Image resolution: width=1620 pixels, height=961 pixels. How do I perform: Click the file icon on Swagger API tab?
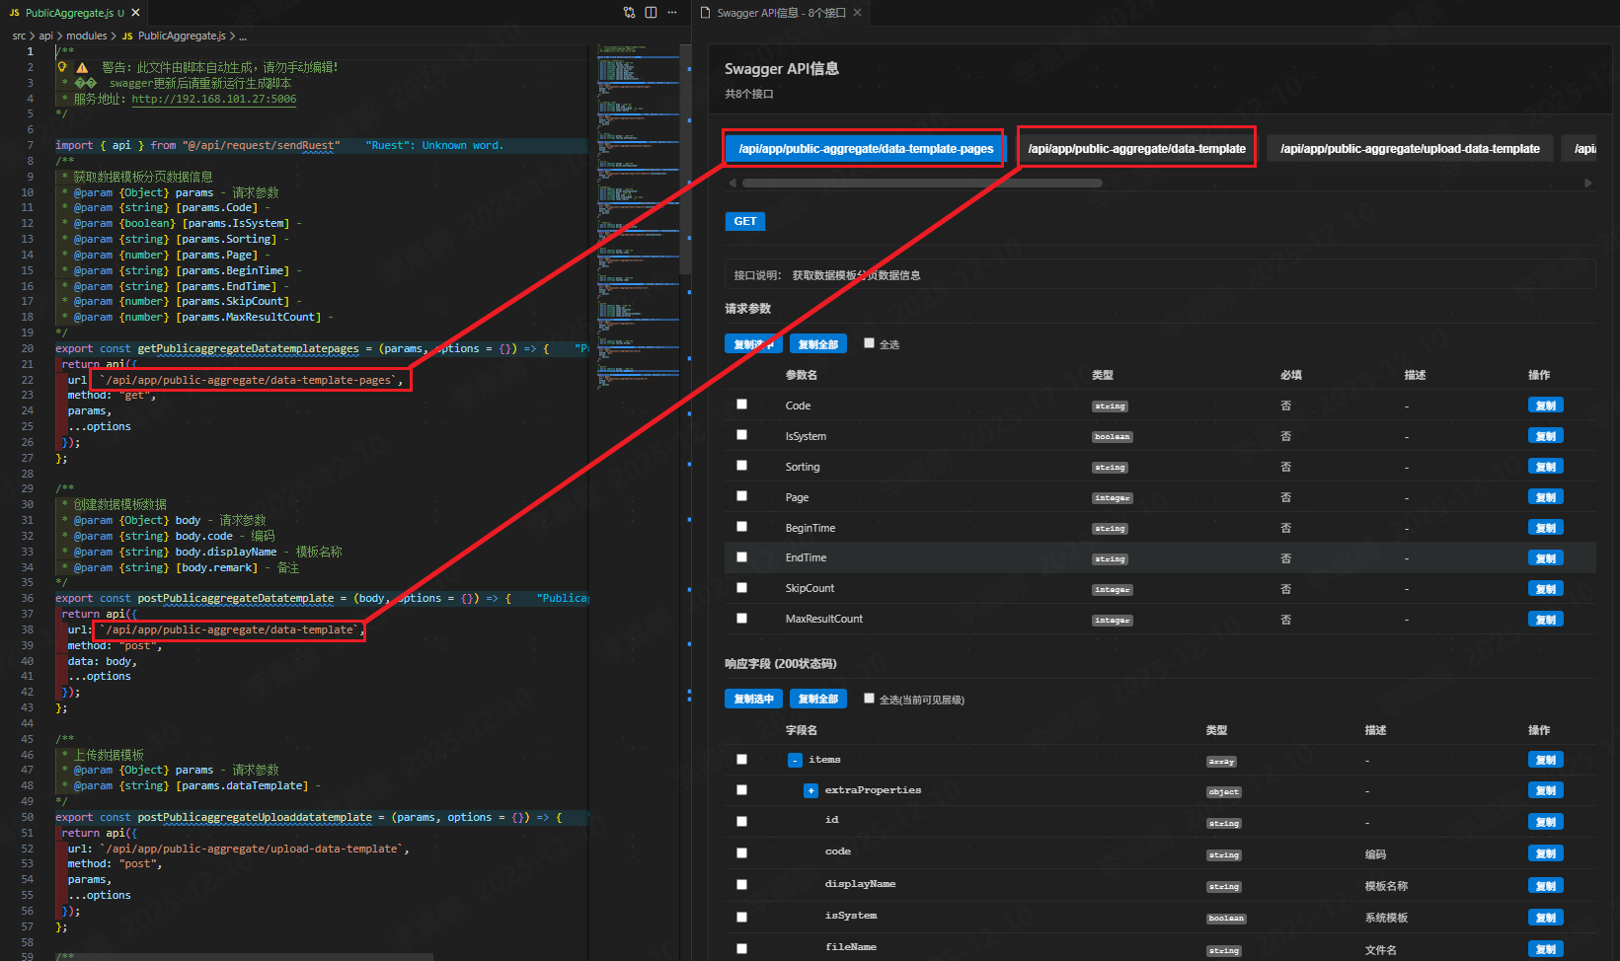(705, 13)
